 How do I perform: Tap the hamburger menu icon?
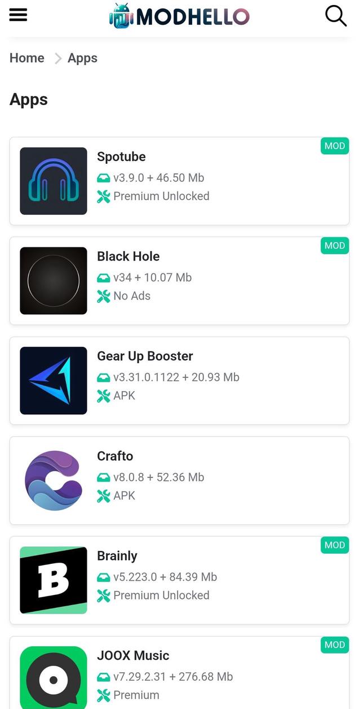18,15
